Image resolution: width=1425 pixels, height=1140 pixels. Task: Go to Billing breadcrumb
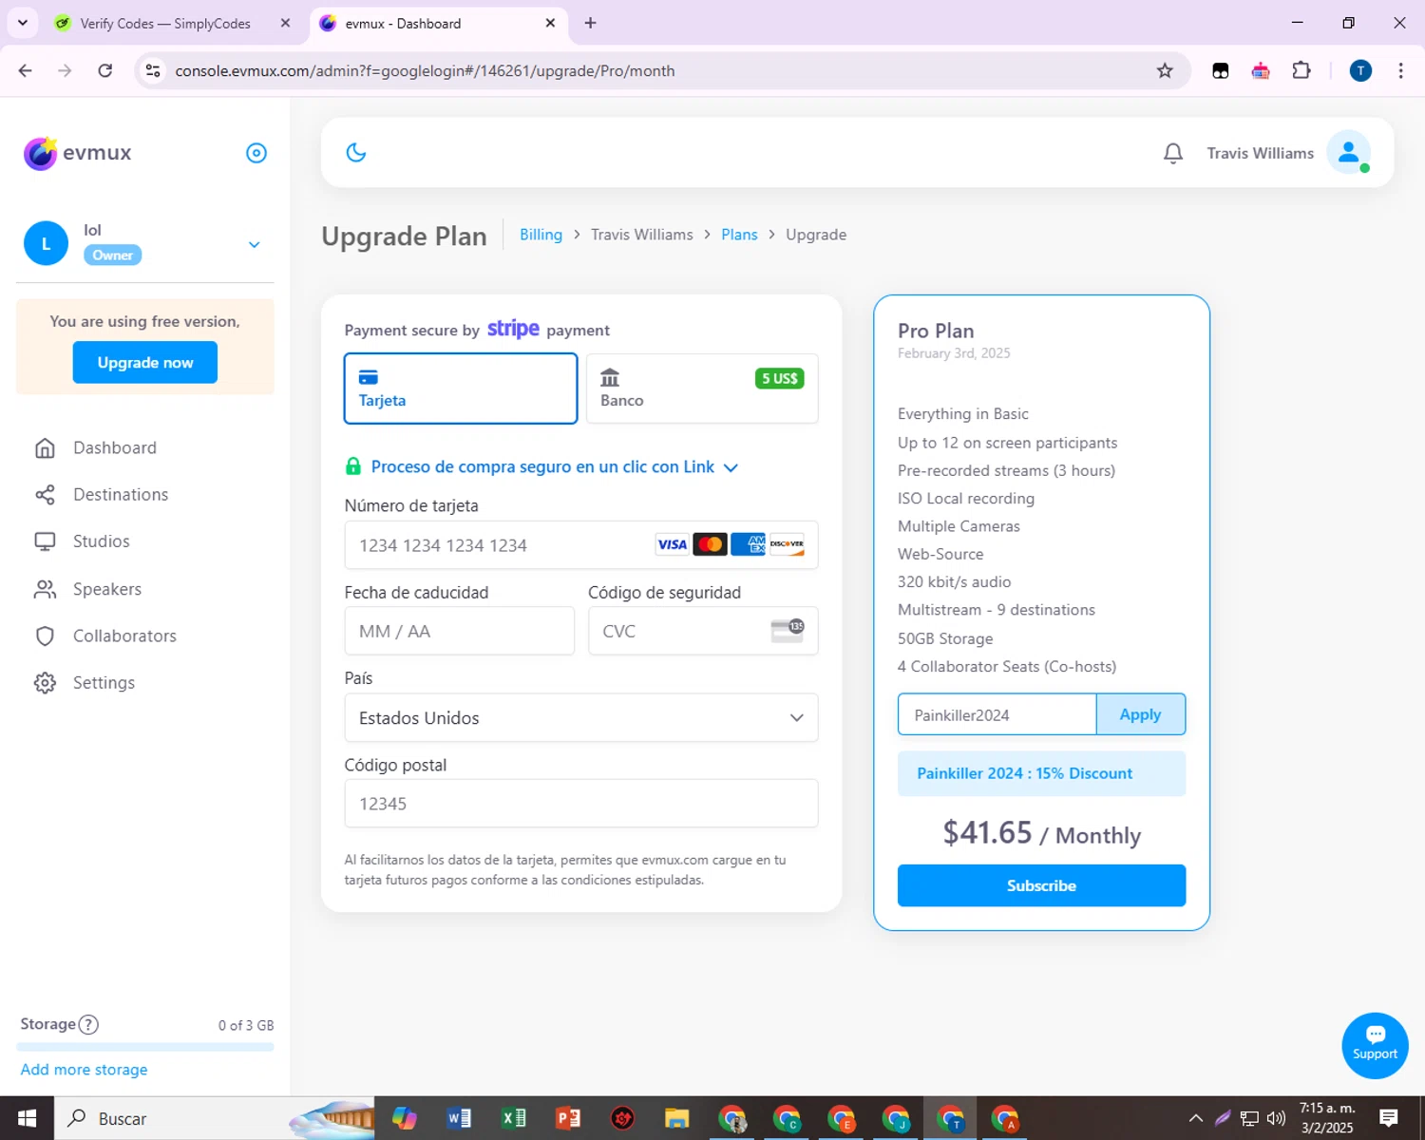[541, 235]
